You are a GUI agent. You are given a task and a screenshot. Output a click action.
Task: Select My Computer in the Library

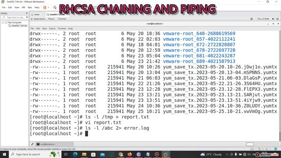14,22
